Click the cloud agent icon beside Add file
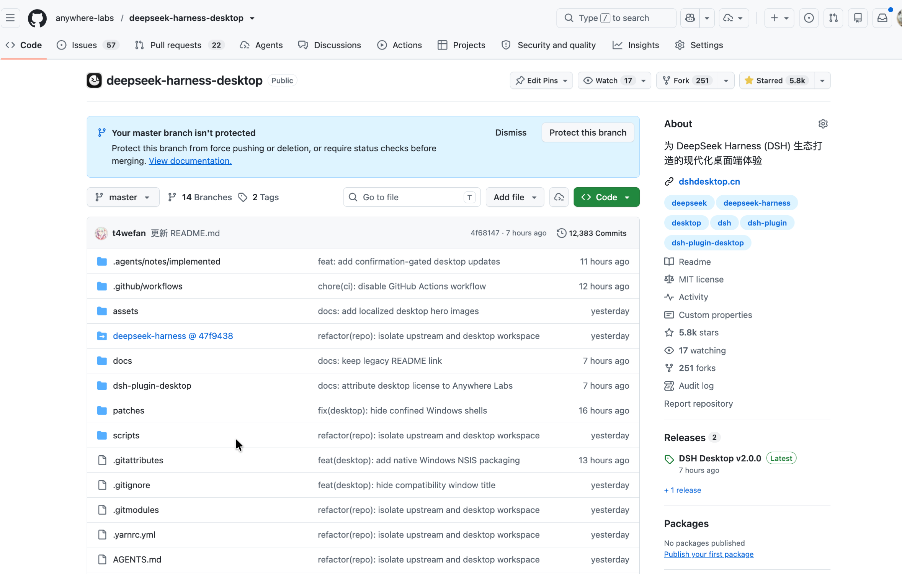 [559, 197]
